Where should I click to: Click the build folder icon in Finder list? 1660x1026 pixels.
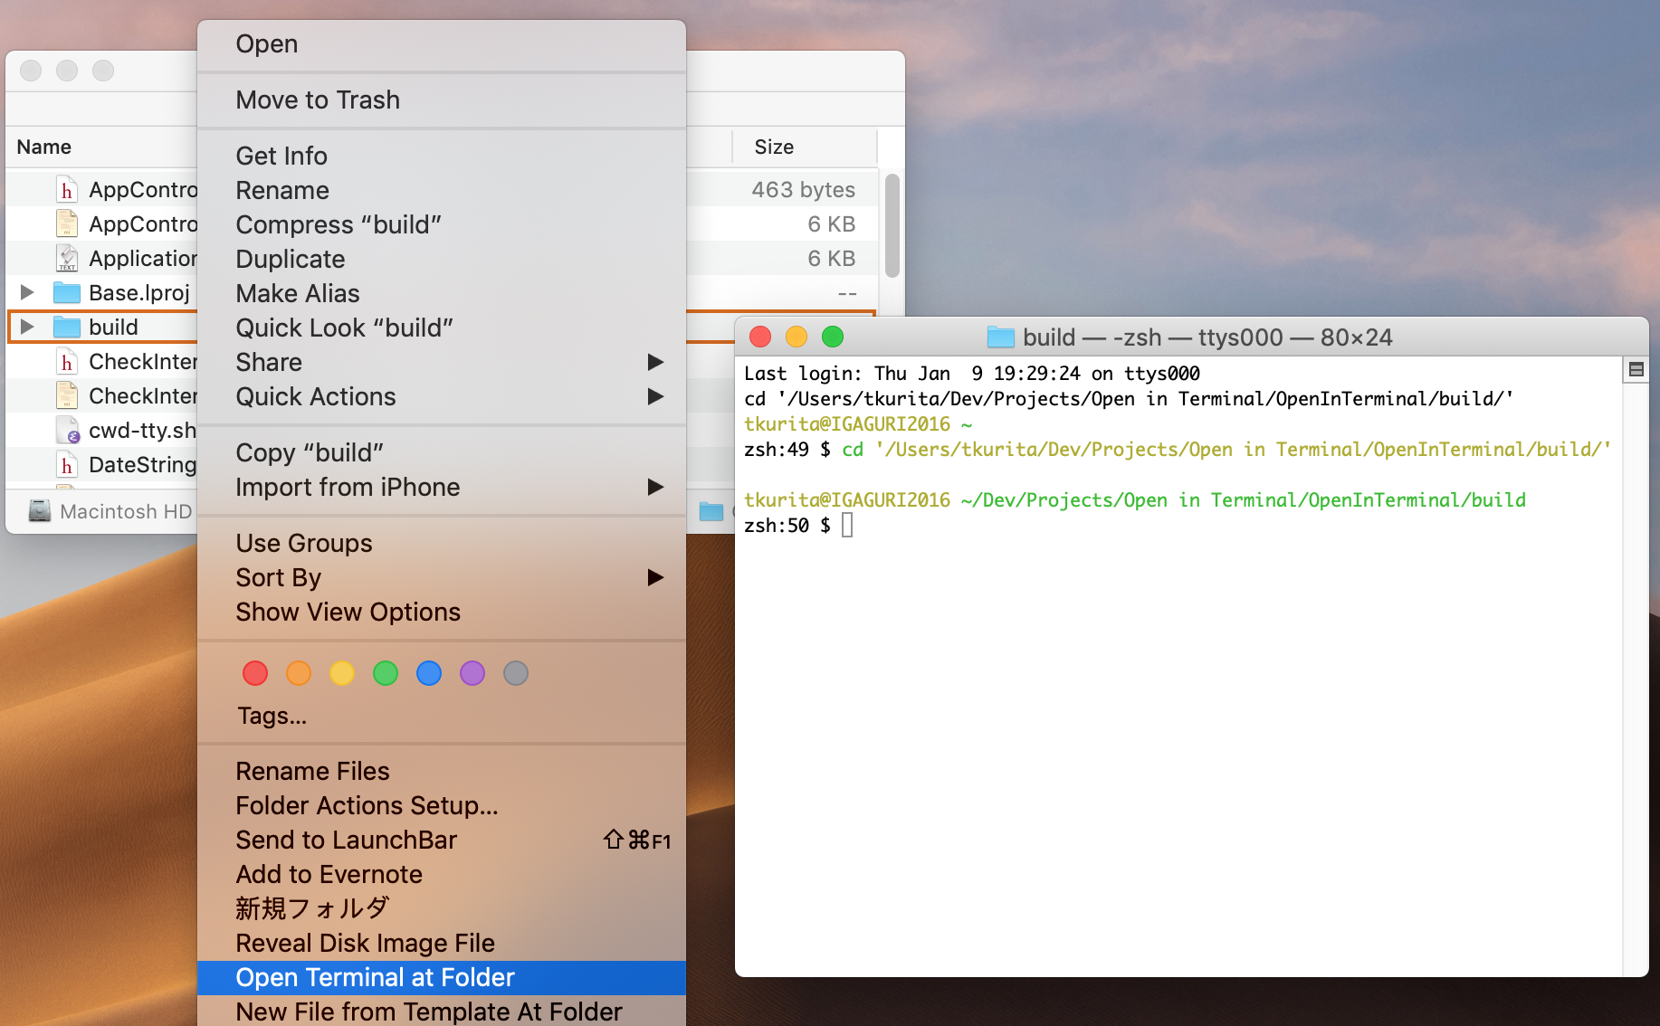coord(67,327)
